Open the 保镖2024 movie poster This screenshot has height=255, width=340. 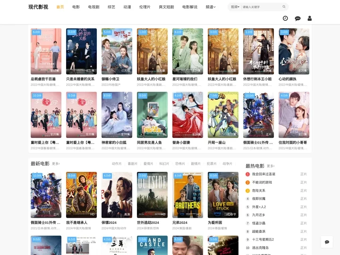[x=117, y=195]
